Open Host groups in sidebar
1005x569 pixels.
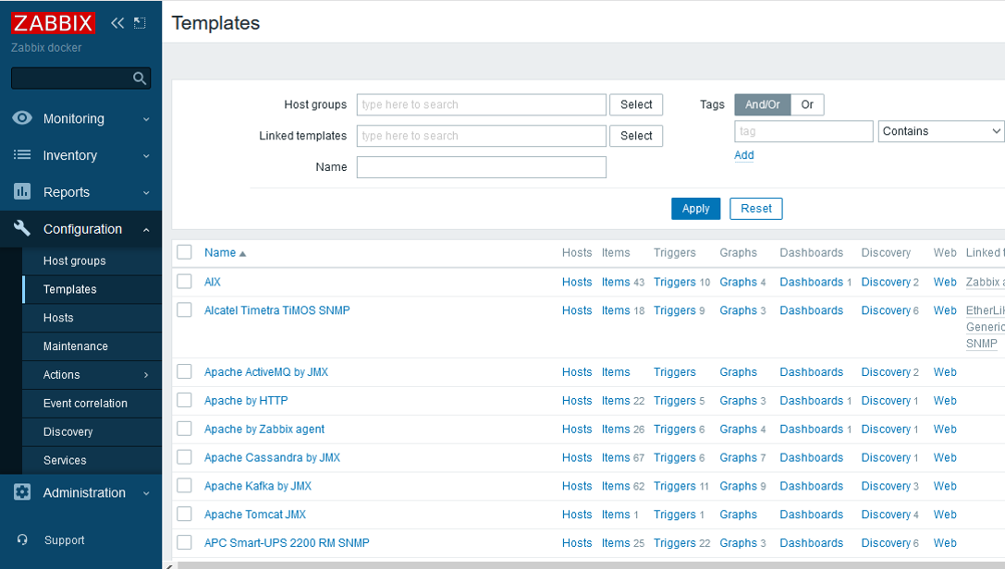pos(74,260)
